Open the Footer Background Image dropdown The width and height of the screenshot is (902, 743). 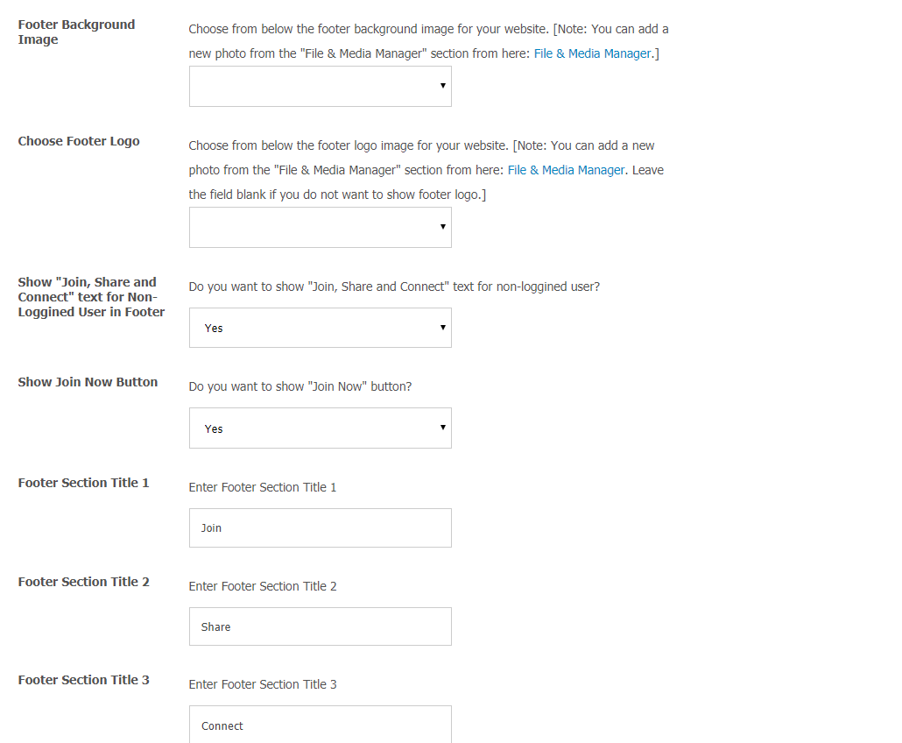click(320, 87)
